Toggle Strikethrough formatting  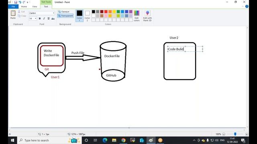point(53,19)
